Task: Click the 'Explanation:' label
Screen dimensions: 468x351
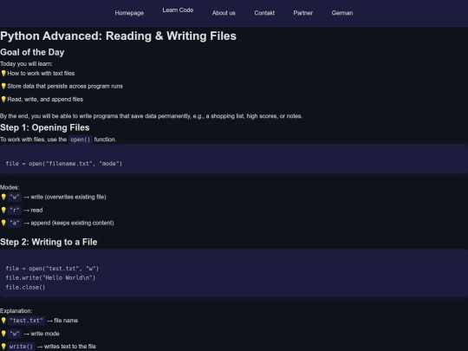Action: [16, 311]
